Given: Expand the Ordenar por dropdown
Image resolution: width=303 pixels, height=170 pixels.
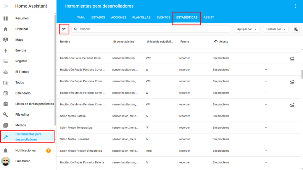Looking at the screenshot, I should [x=275, y=29].
